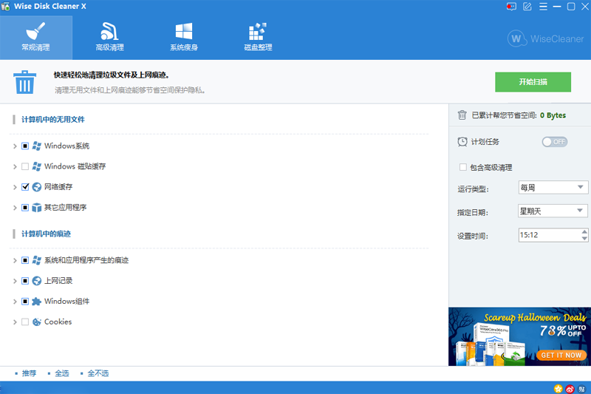Click the Weibo icon in status bar
Image resolution: width=591 pixels, height=394 pixels.
click(x=570, y=389)
